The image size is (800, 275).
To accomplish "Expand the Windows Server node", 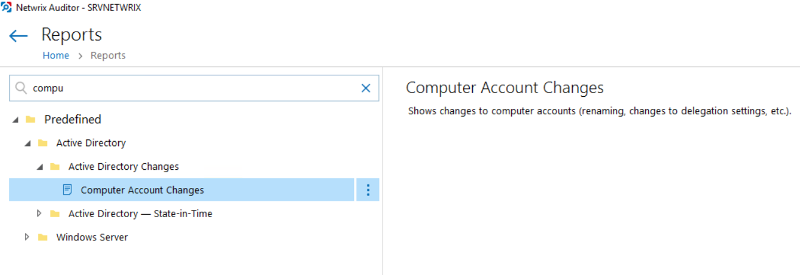I will click(x=27, y=237).
